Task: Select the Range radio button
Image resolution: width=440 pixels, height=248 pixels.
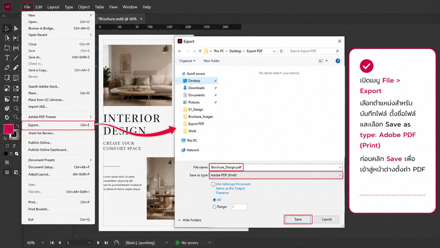Action: [214, 207]
